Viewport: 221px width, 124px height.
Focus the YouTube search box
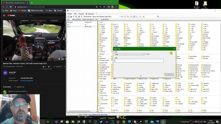pyautogui.click(x=47, y=15)
